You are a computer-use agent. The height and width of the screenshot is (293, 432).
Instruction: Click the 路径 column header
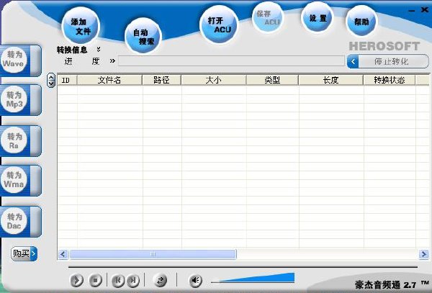(162, 80)
